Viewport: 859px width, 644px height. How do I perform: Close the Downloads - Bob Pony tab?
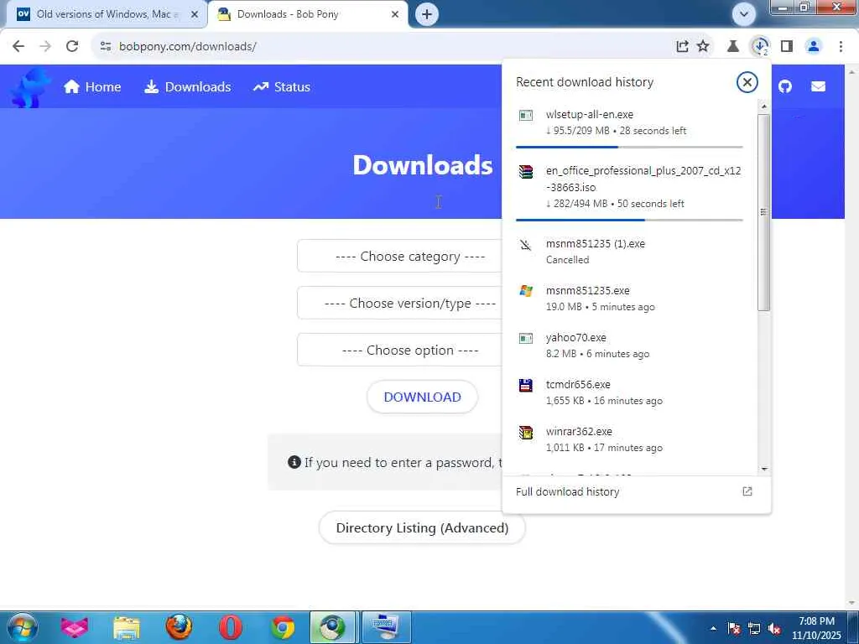click(395, 14)
